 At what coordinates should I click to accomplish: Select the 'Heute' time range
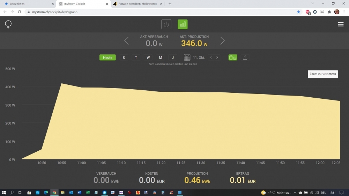(x=107, y=58)
